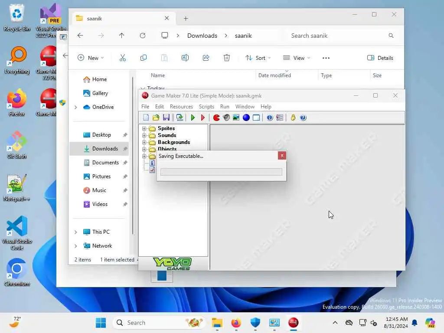Select Global Game Settings item in resource tree

[152, 170]
